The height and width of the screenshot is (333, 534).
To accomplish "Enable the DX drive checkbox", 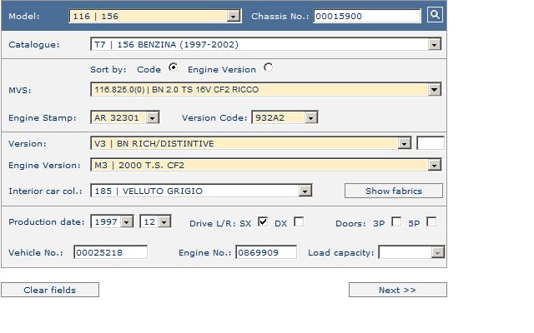I will [299, 222].
